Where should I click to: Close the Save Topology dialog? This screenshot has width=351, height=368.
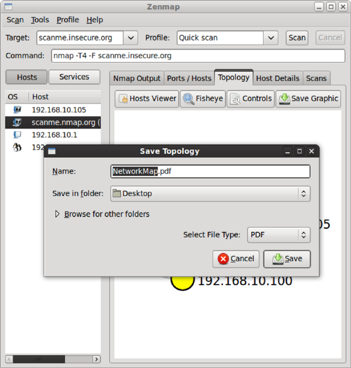(312, 151)
